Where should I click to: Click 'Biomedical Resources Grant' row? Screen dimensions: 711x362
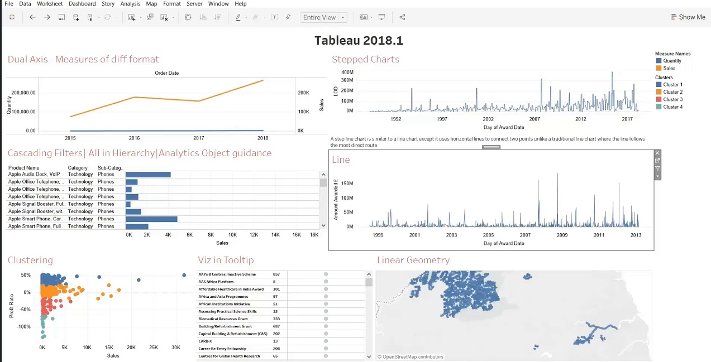coord(281,318)
